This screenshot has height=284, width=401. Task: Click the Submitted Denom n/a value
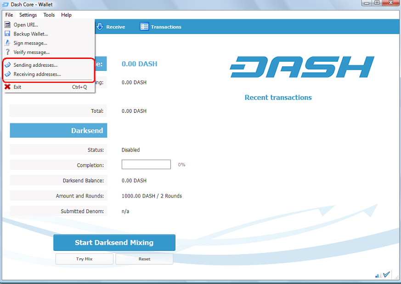coord(125,211)
